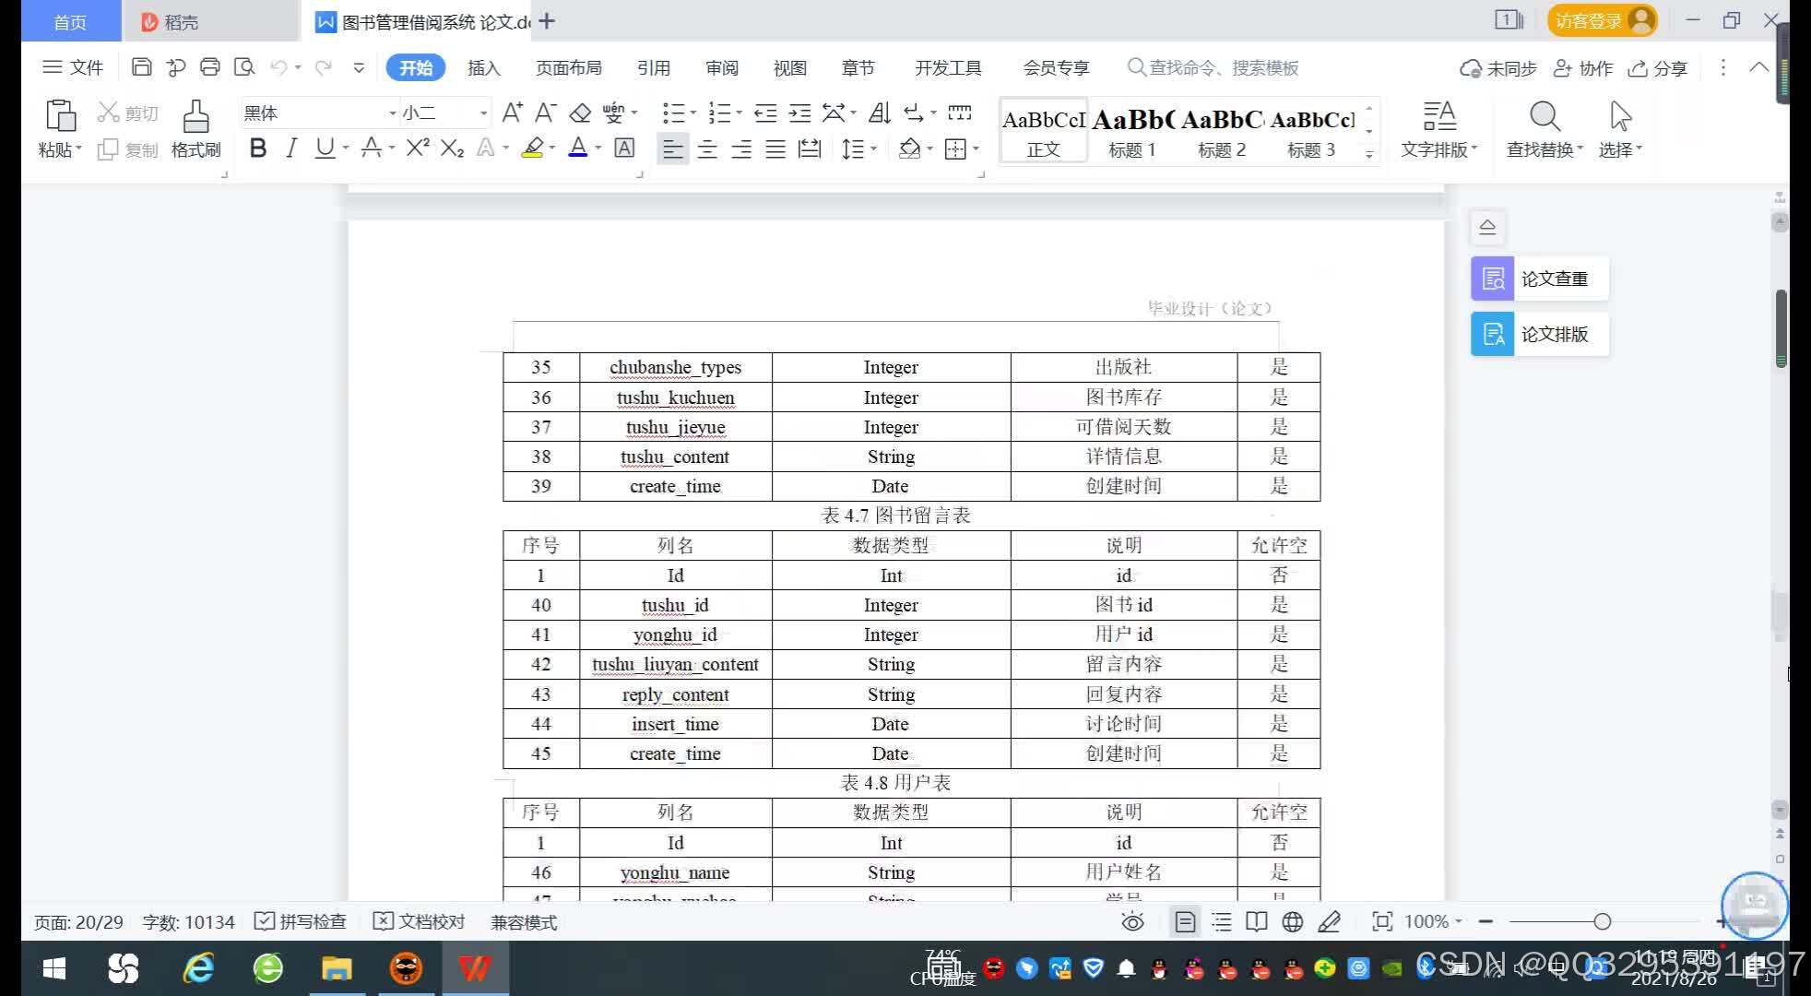Click the 拼写检查 spell check status item
The image size is (1811, 996).
pyautogui.click(x=301, y=921)
